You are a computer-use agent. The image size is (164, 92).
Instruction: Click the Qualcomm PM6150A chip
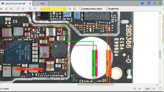18,52
